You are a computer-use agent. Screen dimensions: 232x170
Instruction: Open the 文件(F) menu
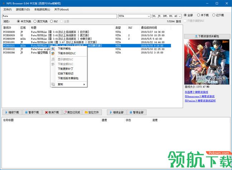[x=8, y=9]
